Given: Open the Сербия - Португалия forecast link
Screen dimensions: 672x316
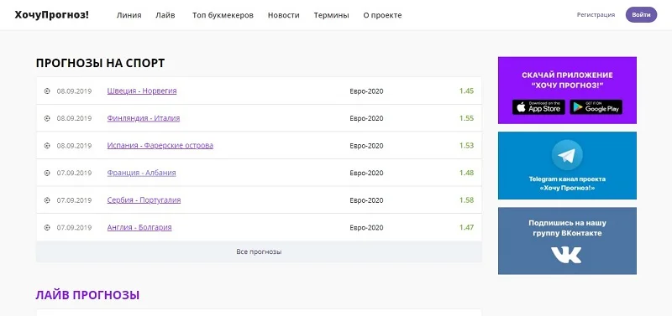Looking at the screenshot, I should click(144, 200).
